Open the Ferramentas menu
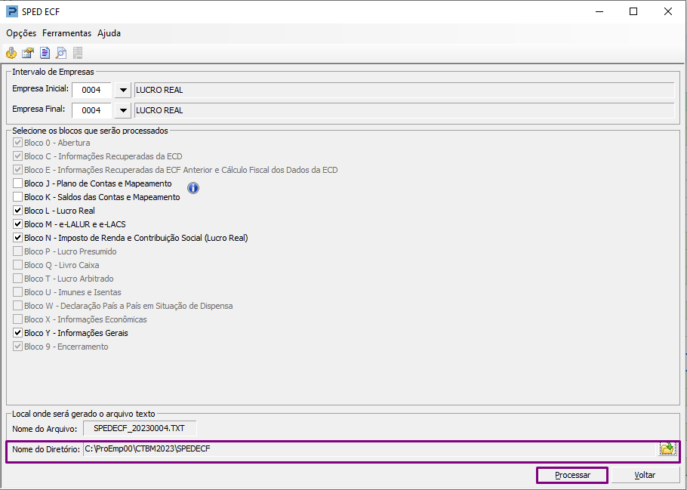This screenshot has width=687, height=490. (66, 33)
